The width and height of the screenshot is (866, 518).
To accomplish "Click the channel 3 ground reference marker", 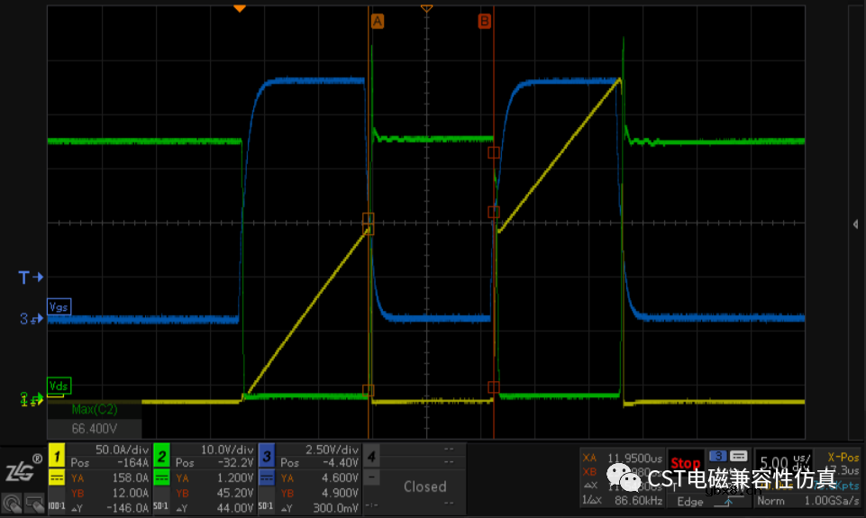I will [x=32, y=319].
